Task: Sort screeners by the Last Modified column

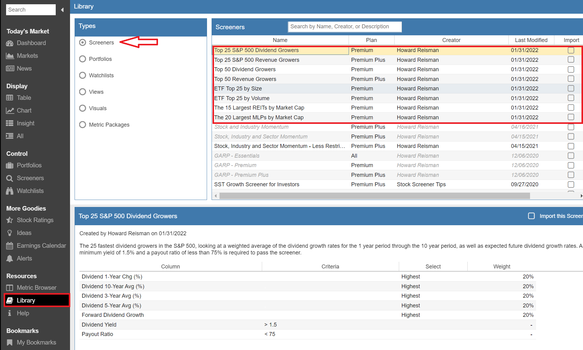Action: click(531, 40)
